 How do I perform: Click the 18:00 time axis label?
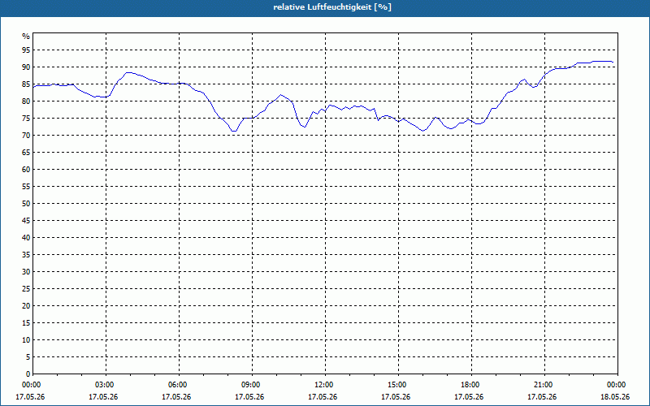tap(471, 385)
